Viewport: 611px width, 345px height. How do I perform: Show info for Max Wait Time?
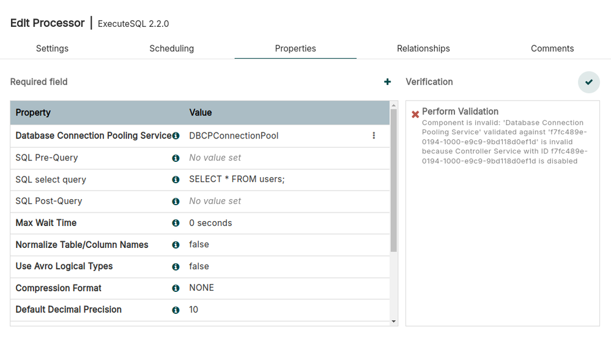click(176, 223)
